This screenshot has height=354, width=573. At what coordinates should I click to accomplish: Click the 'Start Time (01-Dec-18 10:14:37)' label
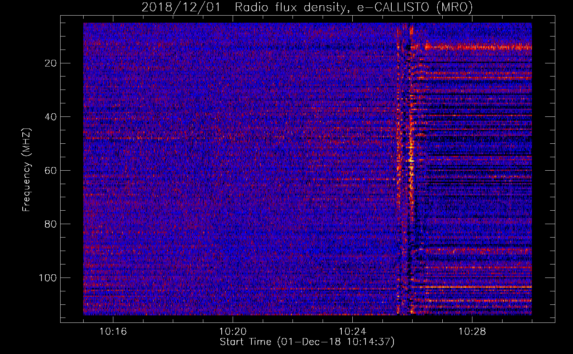coord(307,342)
